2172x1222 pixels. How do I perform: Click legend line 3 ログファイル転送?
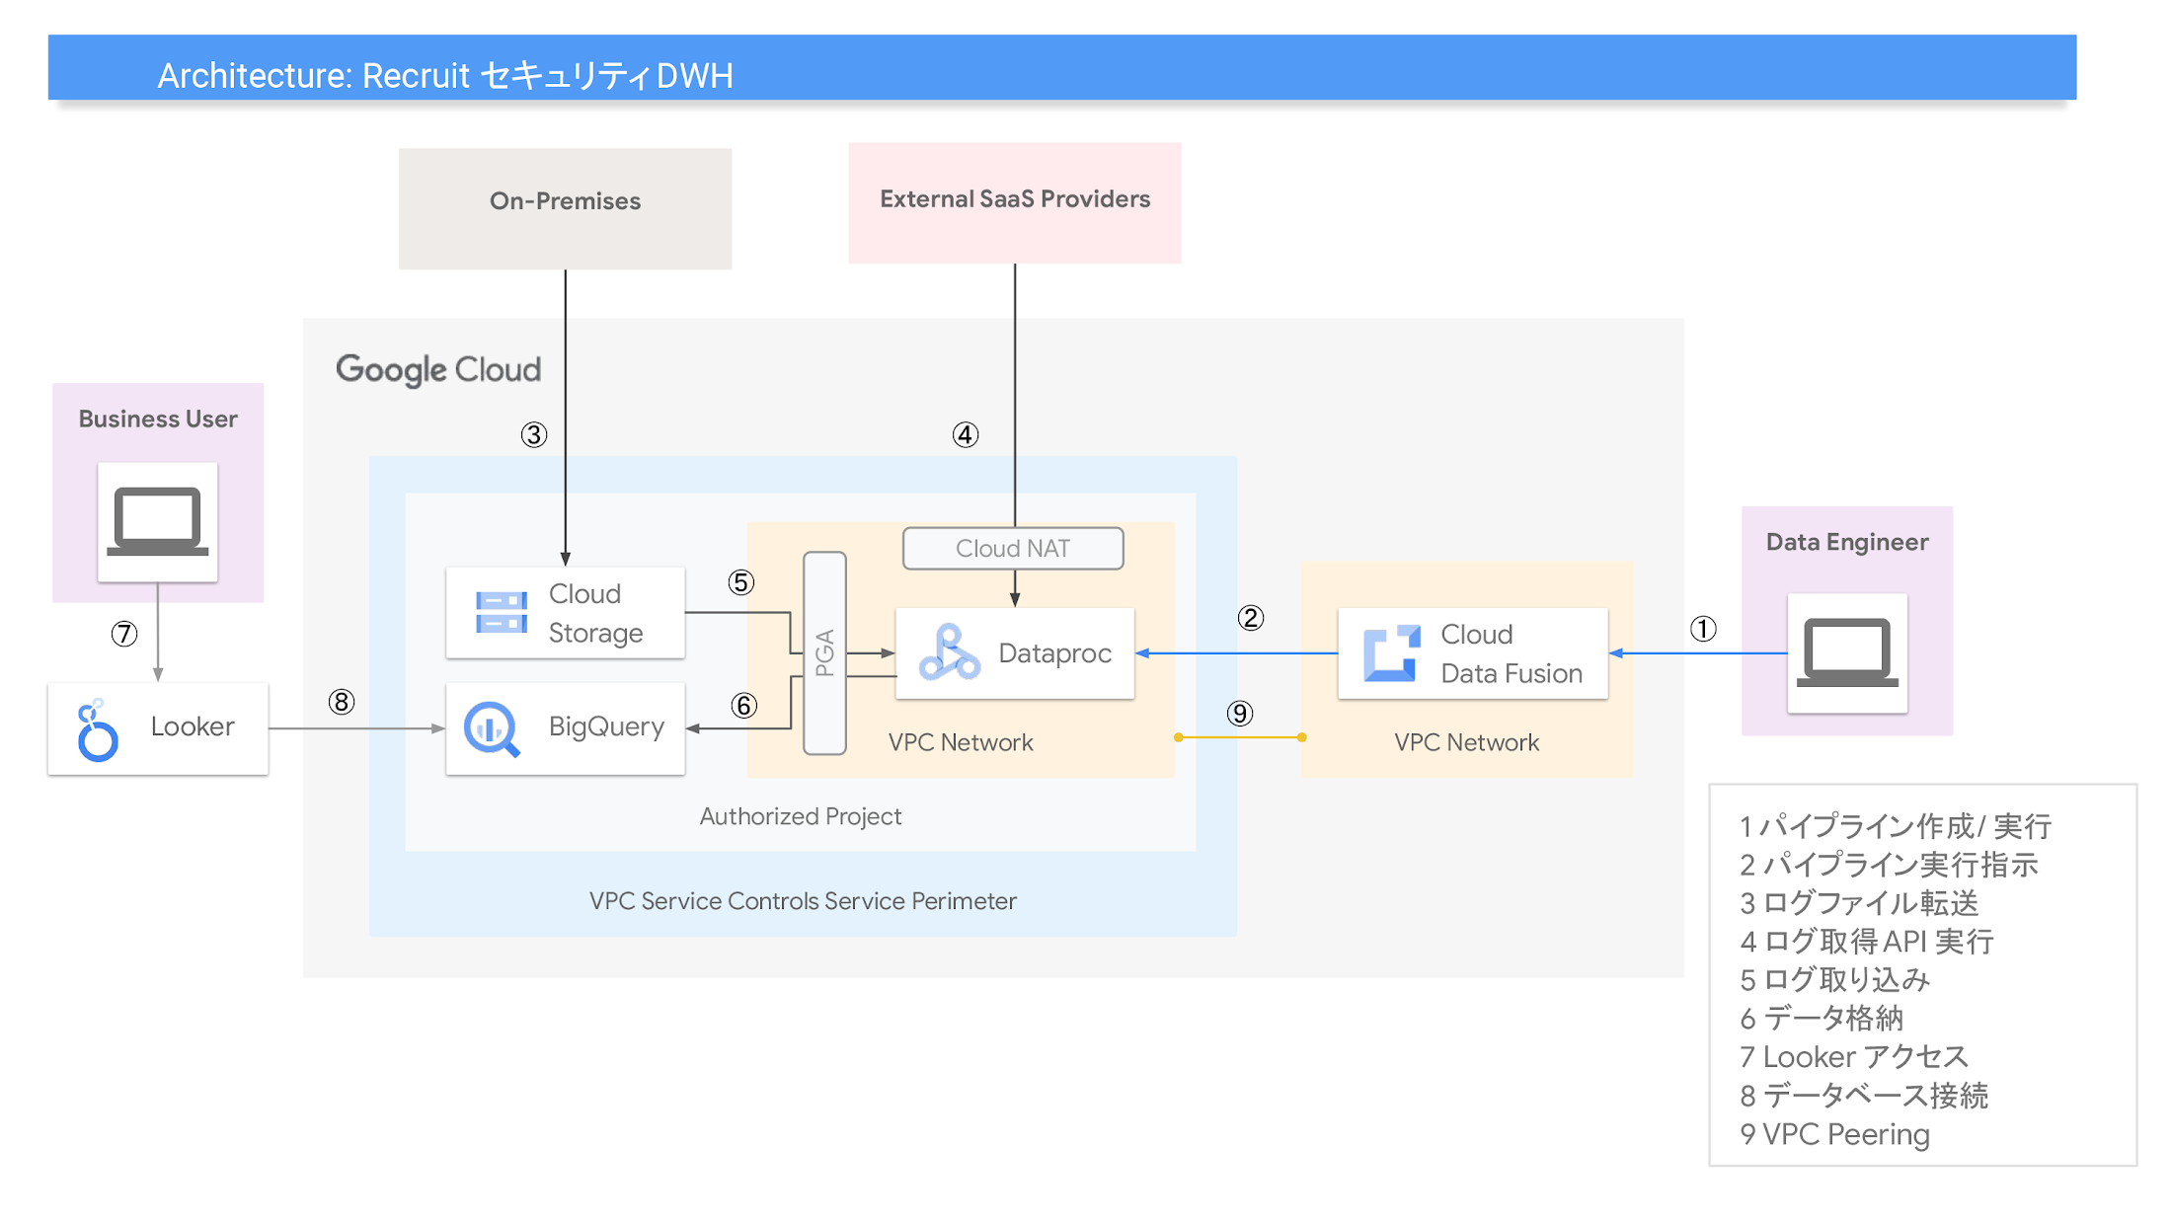(x=1859, y=903)
